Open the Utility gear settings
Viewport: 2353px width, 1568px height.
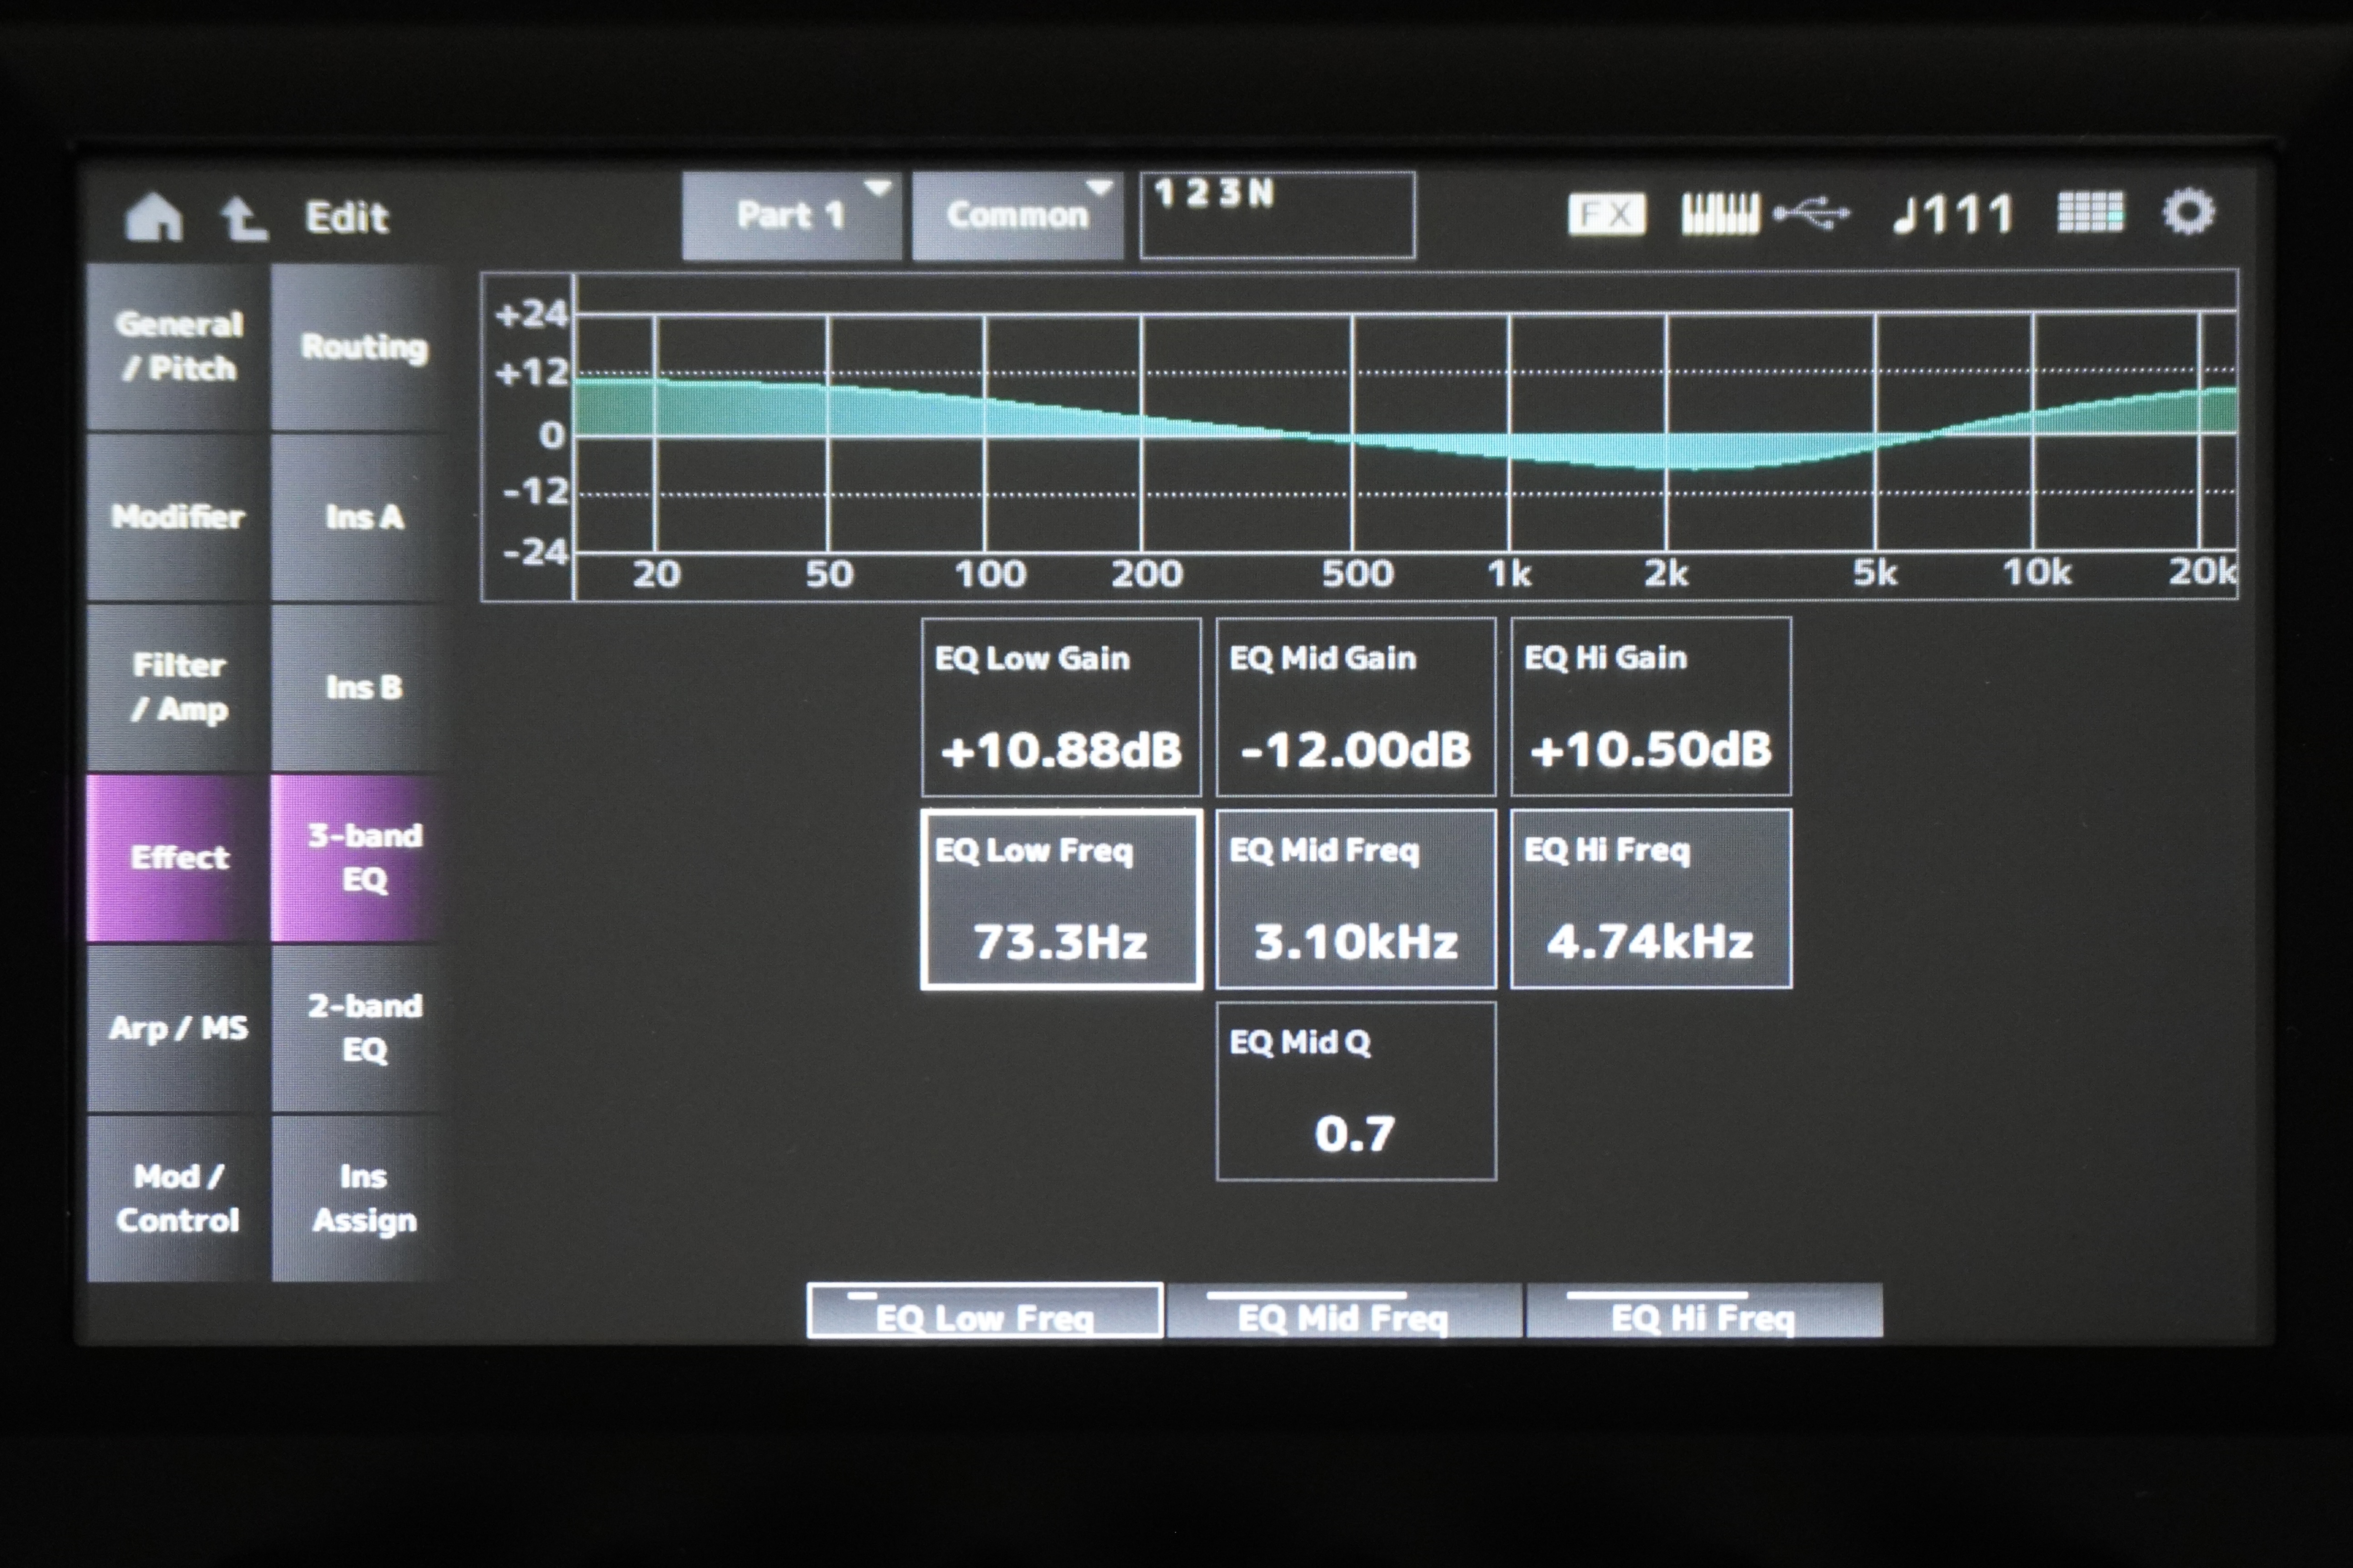click(x=2188, y=212)
